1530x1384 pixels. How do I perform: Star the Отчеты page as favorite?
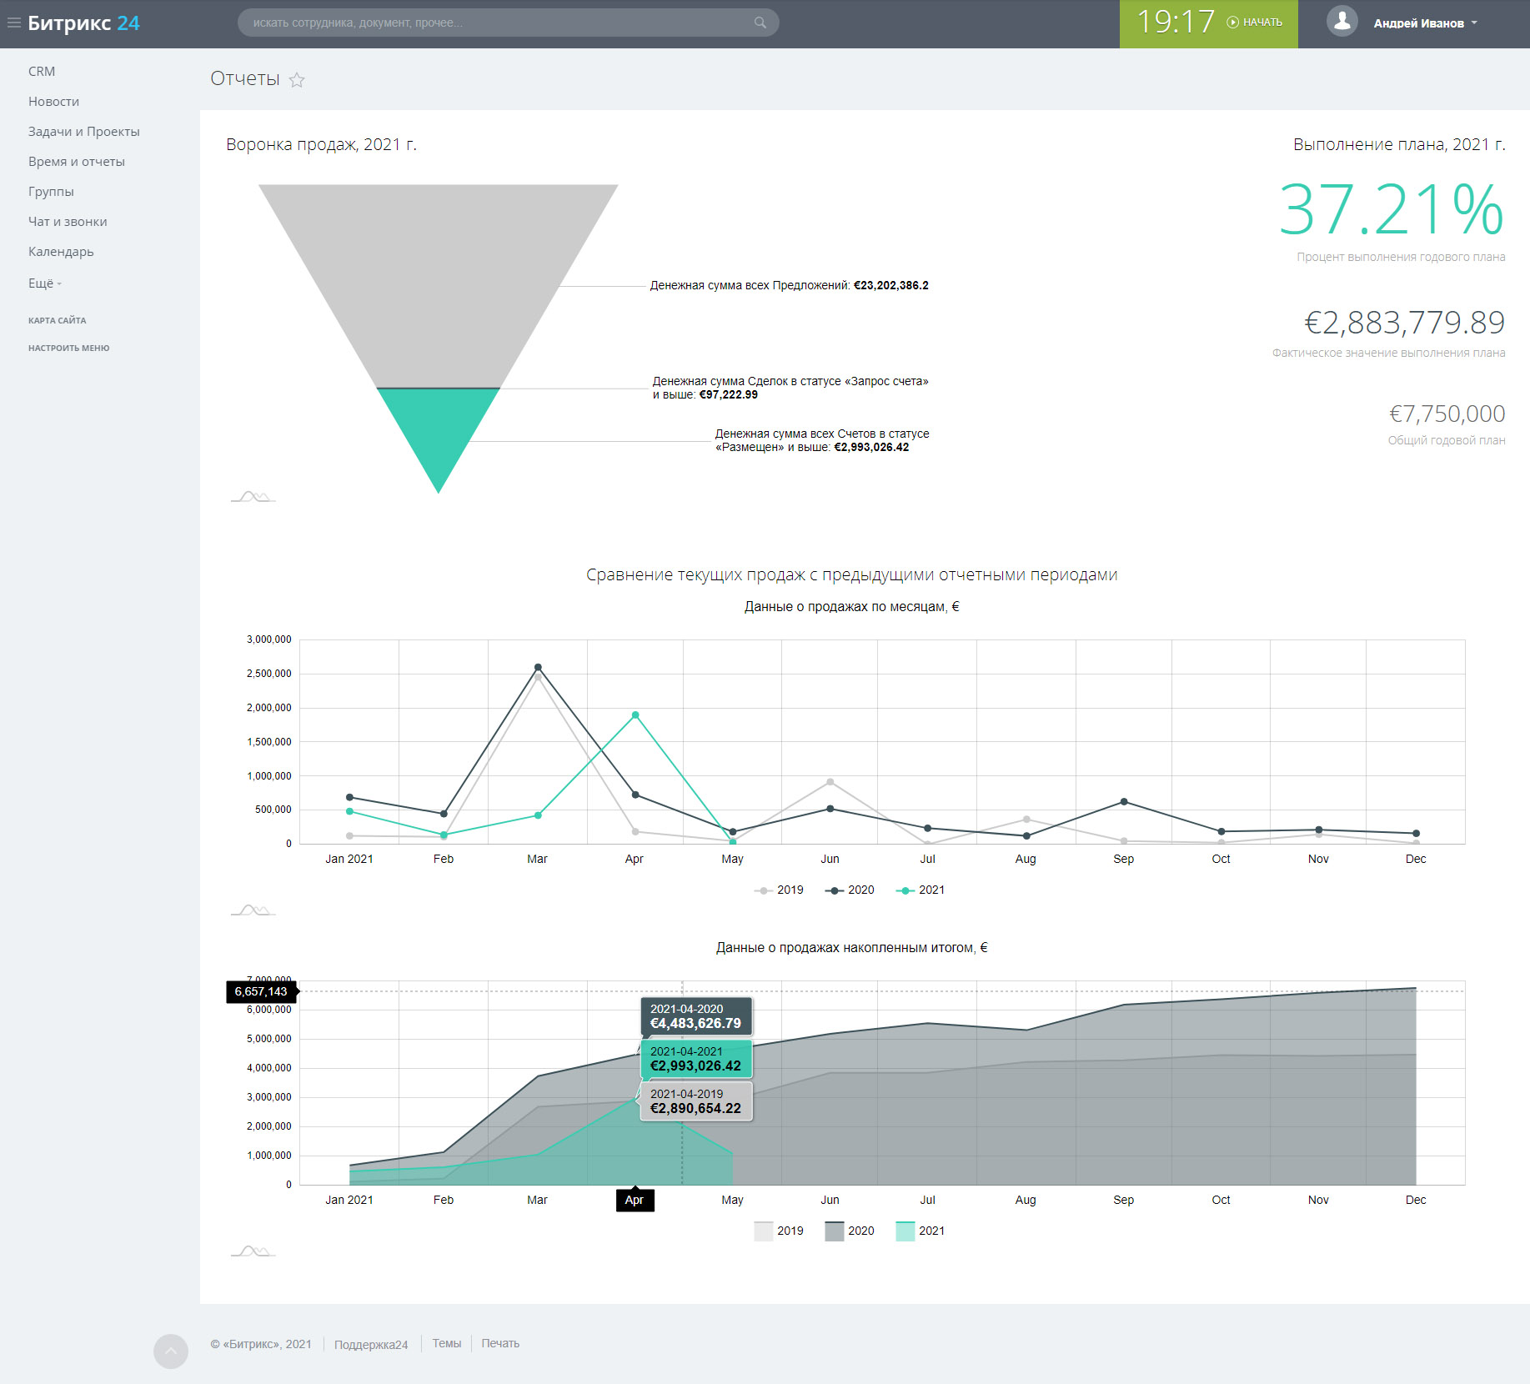pos(297,80)
